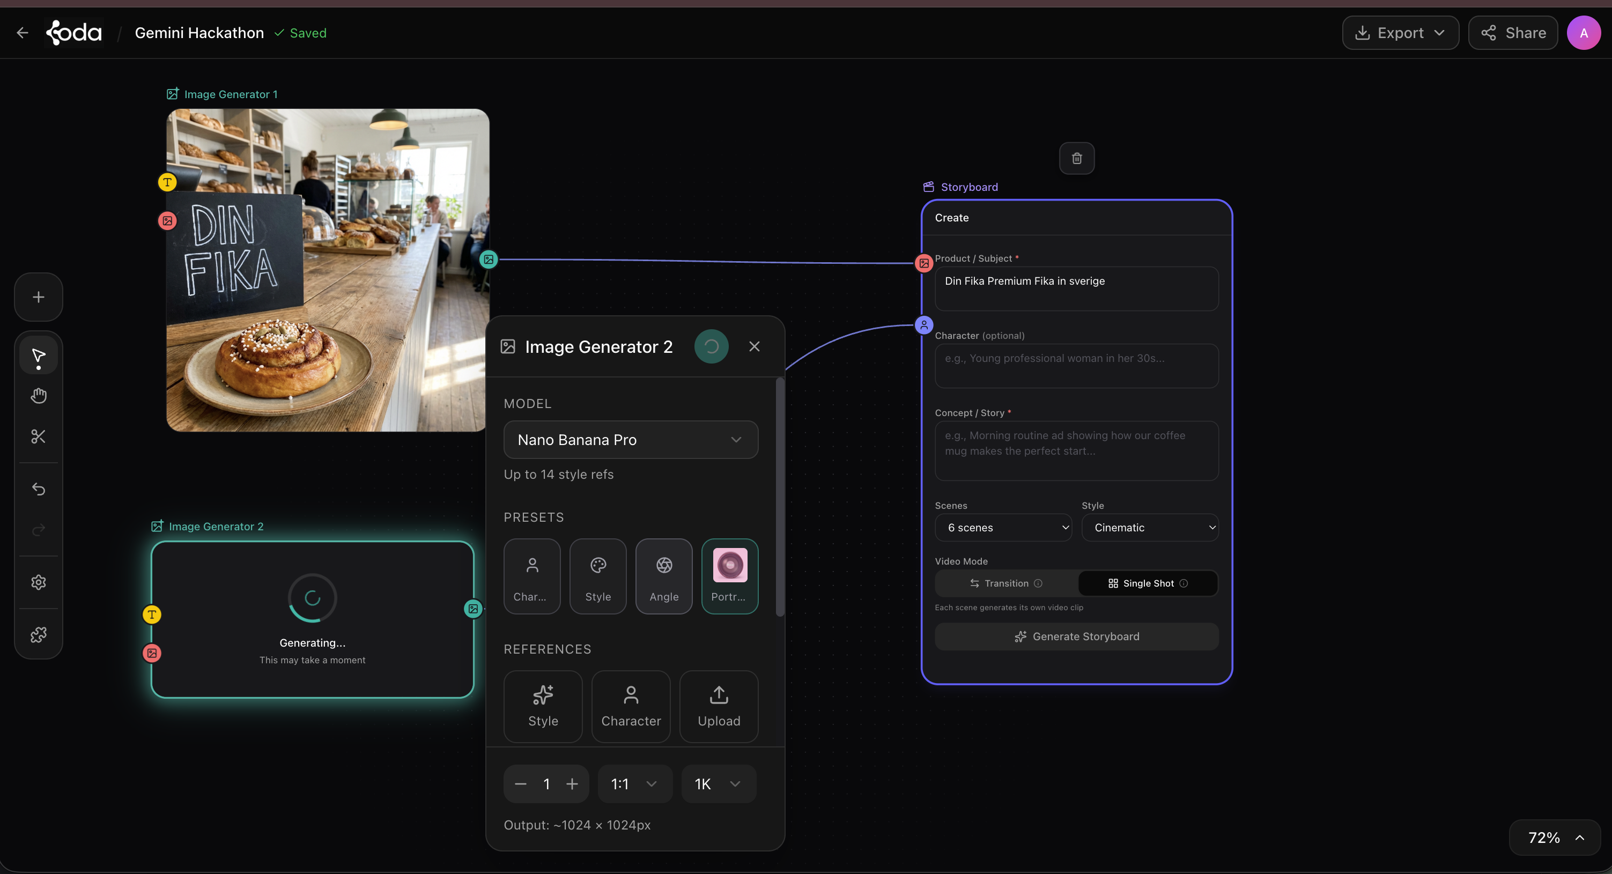
Task: Select the Angle preset
Action: tap(663, 576)
